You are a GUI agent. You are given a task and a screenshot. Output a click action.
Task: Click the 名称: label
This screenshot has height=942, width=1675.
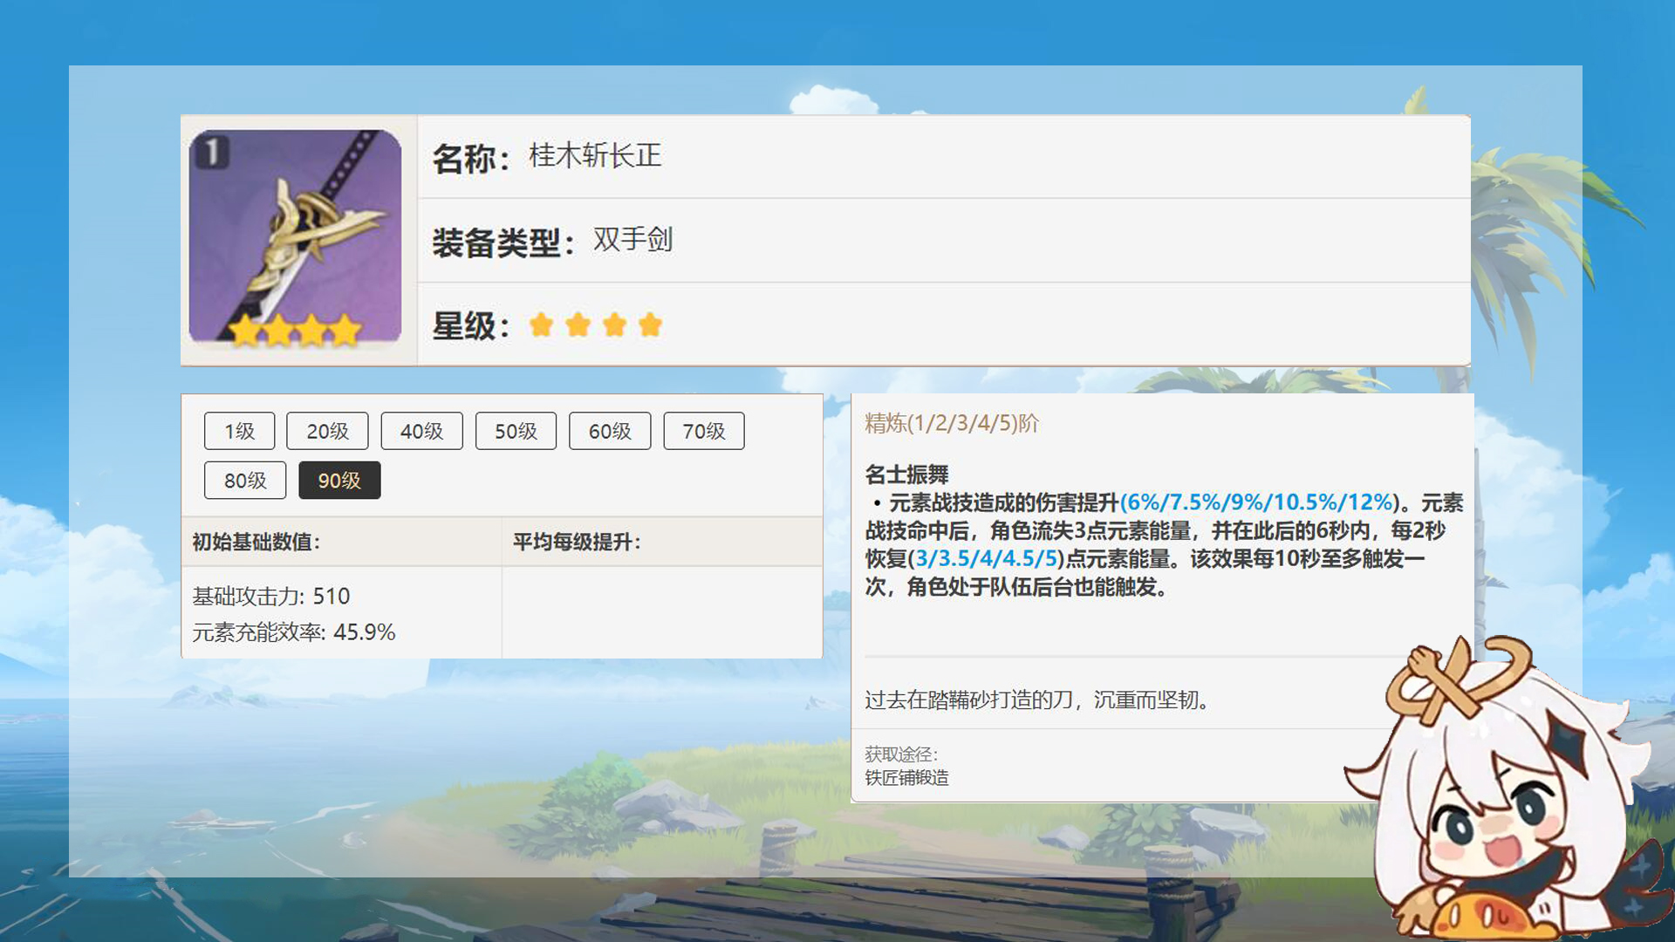click(471, 159)
